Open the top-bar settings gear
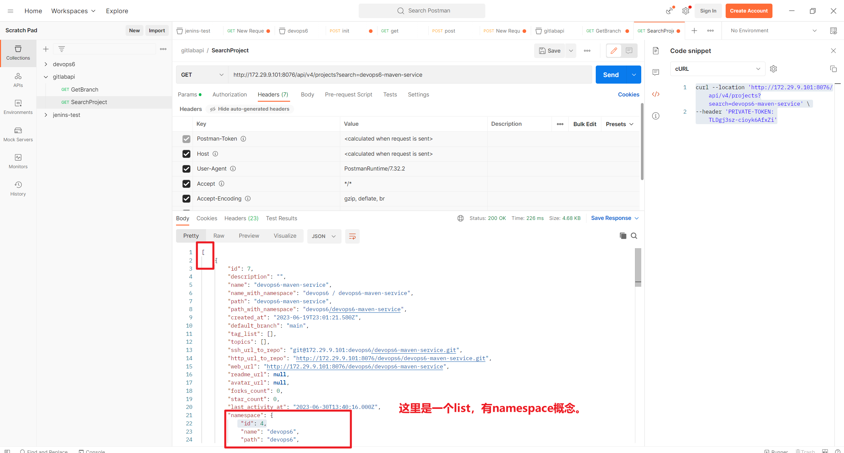The height and width of the screenshot is (453, 844). [x=686, y=11]
